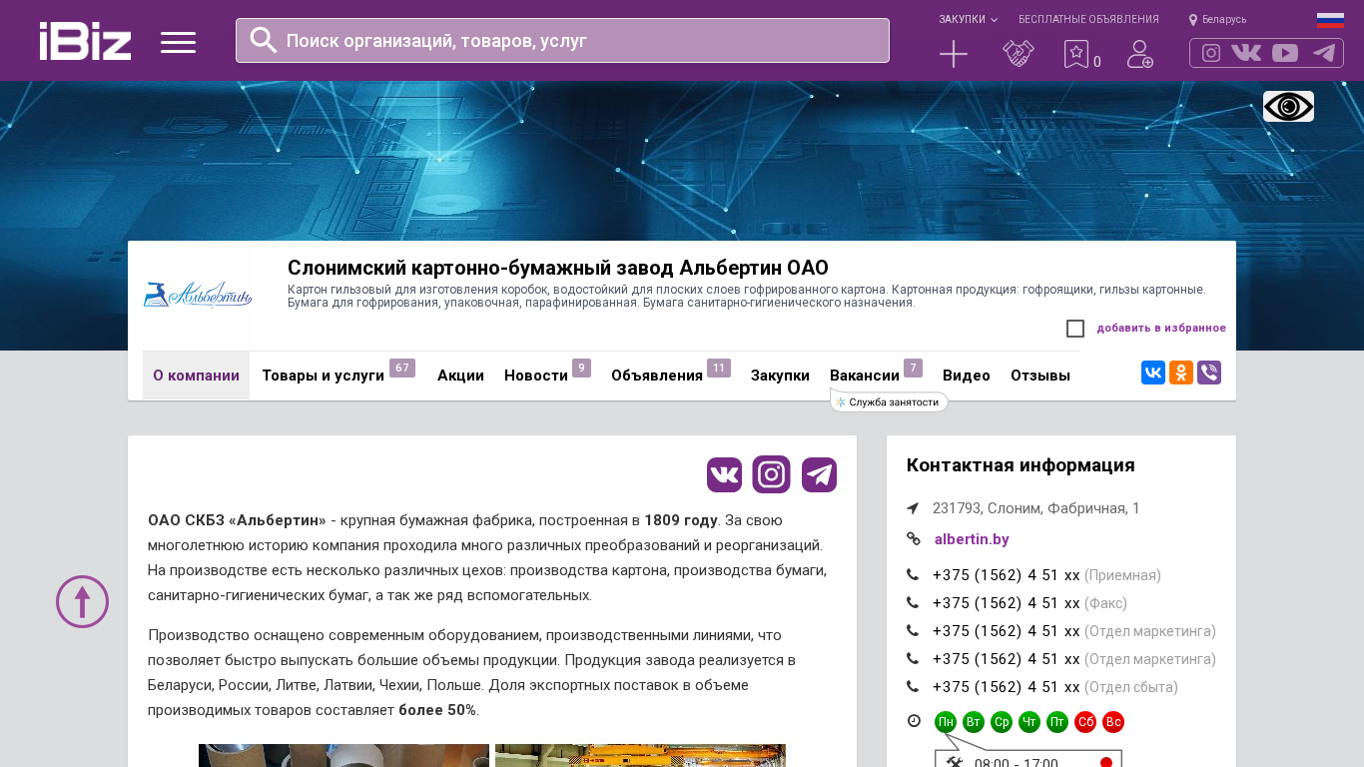Click the address '231793, Слоним, Фабричная, 1'
The width and height of the screenshot is (1364, 767).
click(x=1036, y=508)
